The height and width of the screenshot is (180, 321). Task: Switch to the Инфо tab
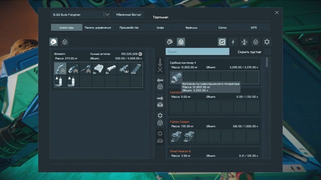pyautogui.click(x=160, y=27)
